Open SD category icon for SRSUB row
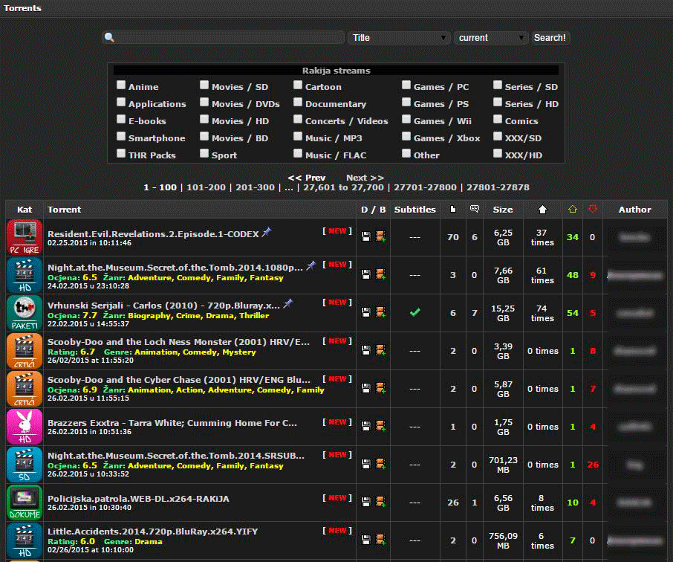Image resolution: width=673 pixels, height=562 pixels. (25, 465)
